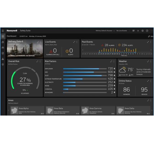This screenshot has width=154, height=143.
Task: Click the end handle on Past Events timeline
Action: pyautogui.click(x=135, y=52)
